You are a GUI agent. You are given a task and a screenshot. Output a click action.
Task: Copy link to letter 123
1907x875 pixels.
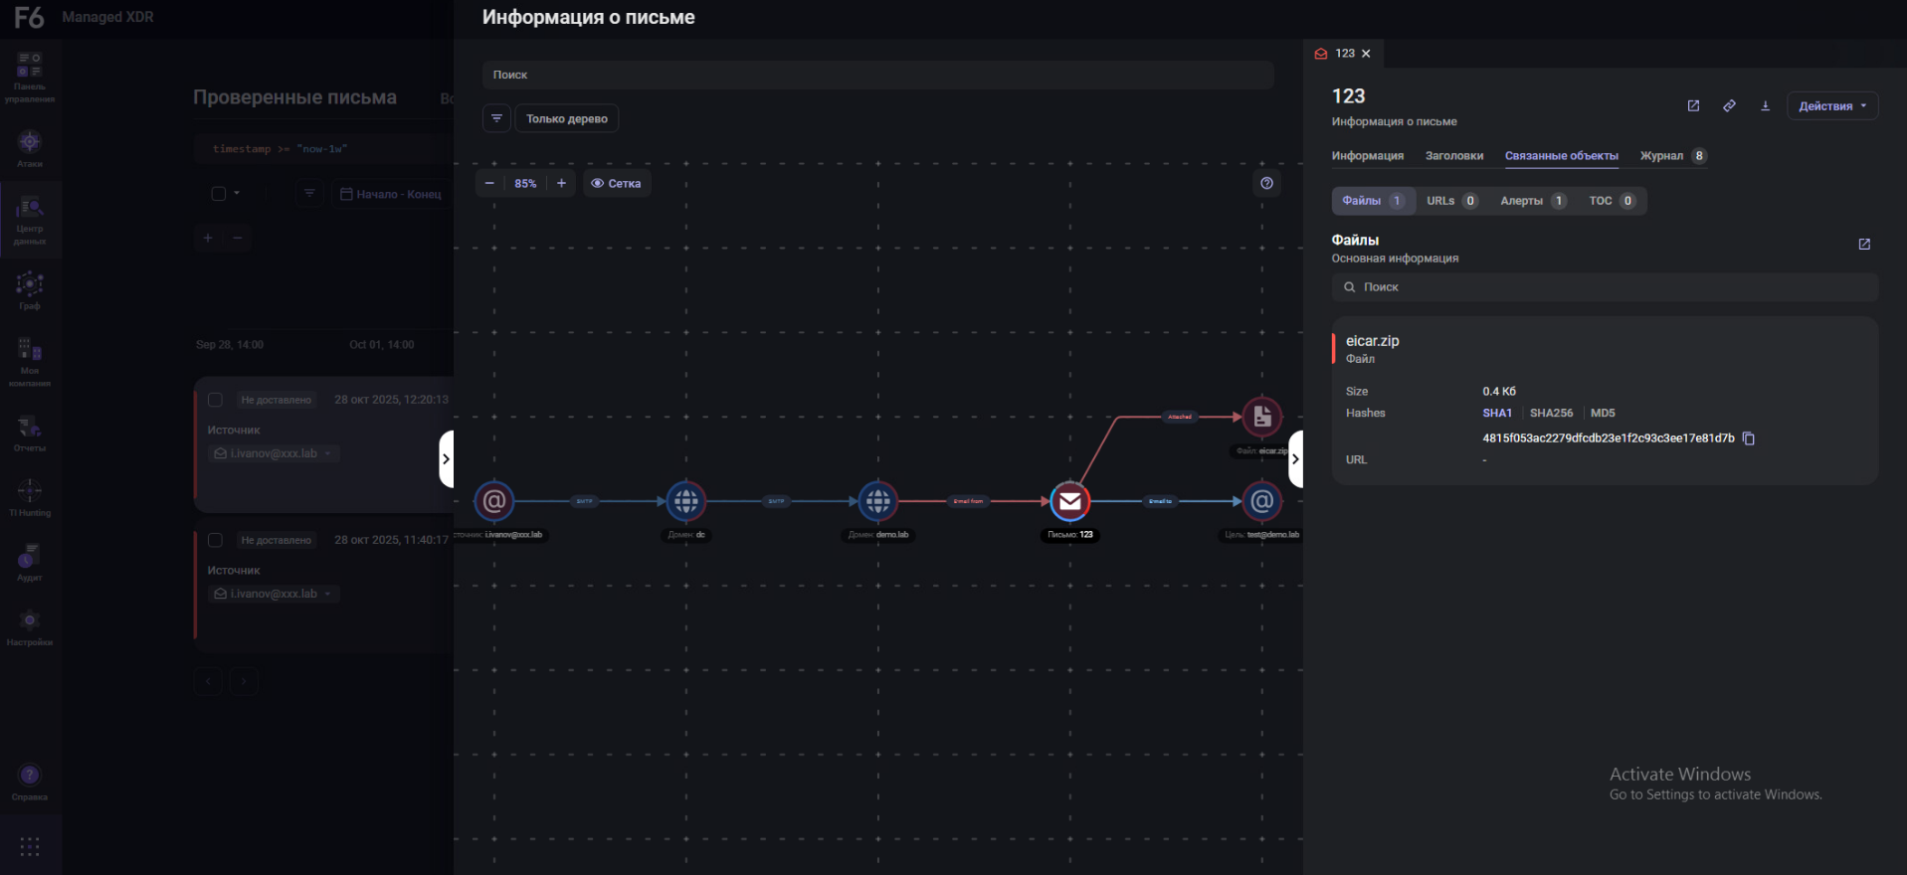pyautogui.click(x=1729, y=106)
